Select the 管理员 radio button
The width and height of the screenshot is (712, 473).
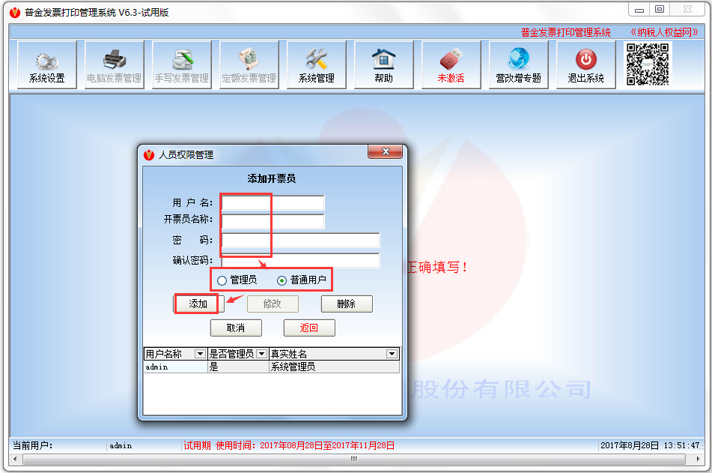click(222, 279)
